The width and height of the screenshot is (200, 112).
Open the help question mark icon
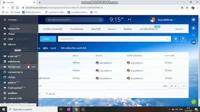pyautogui.click(x=193, y=20)
